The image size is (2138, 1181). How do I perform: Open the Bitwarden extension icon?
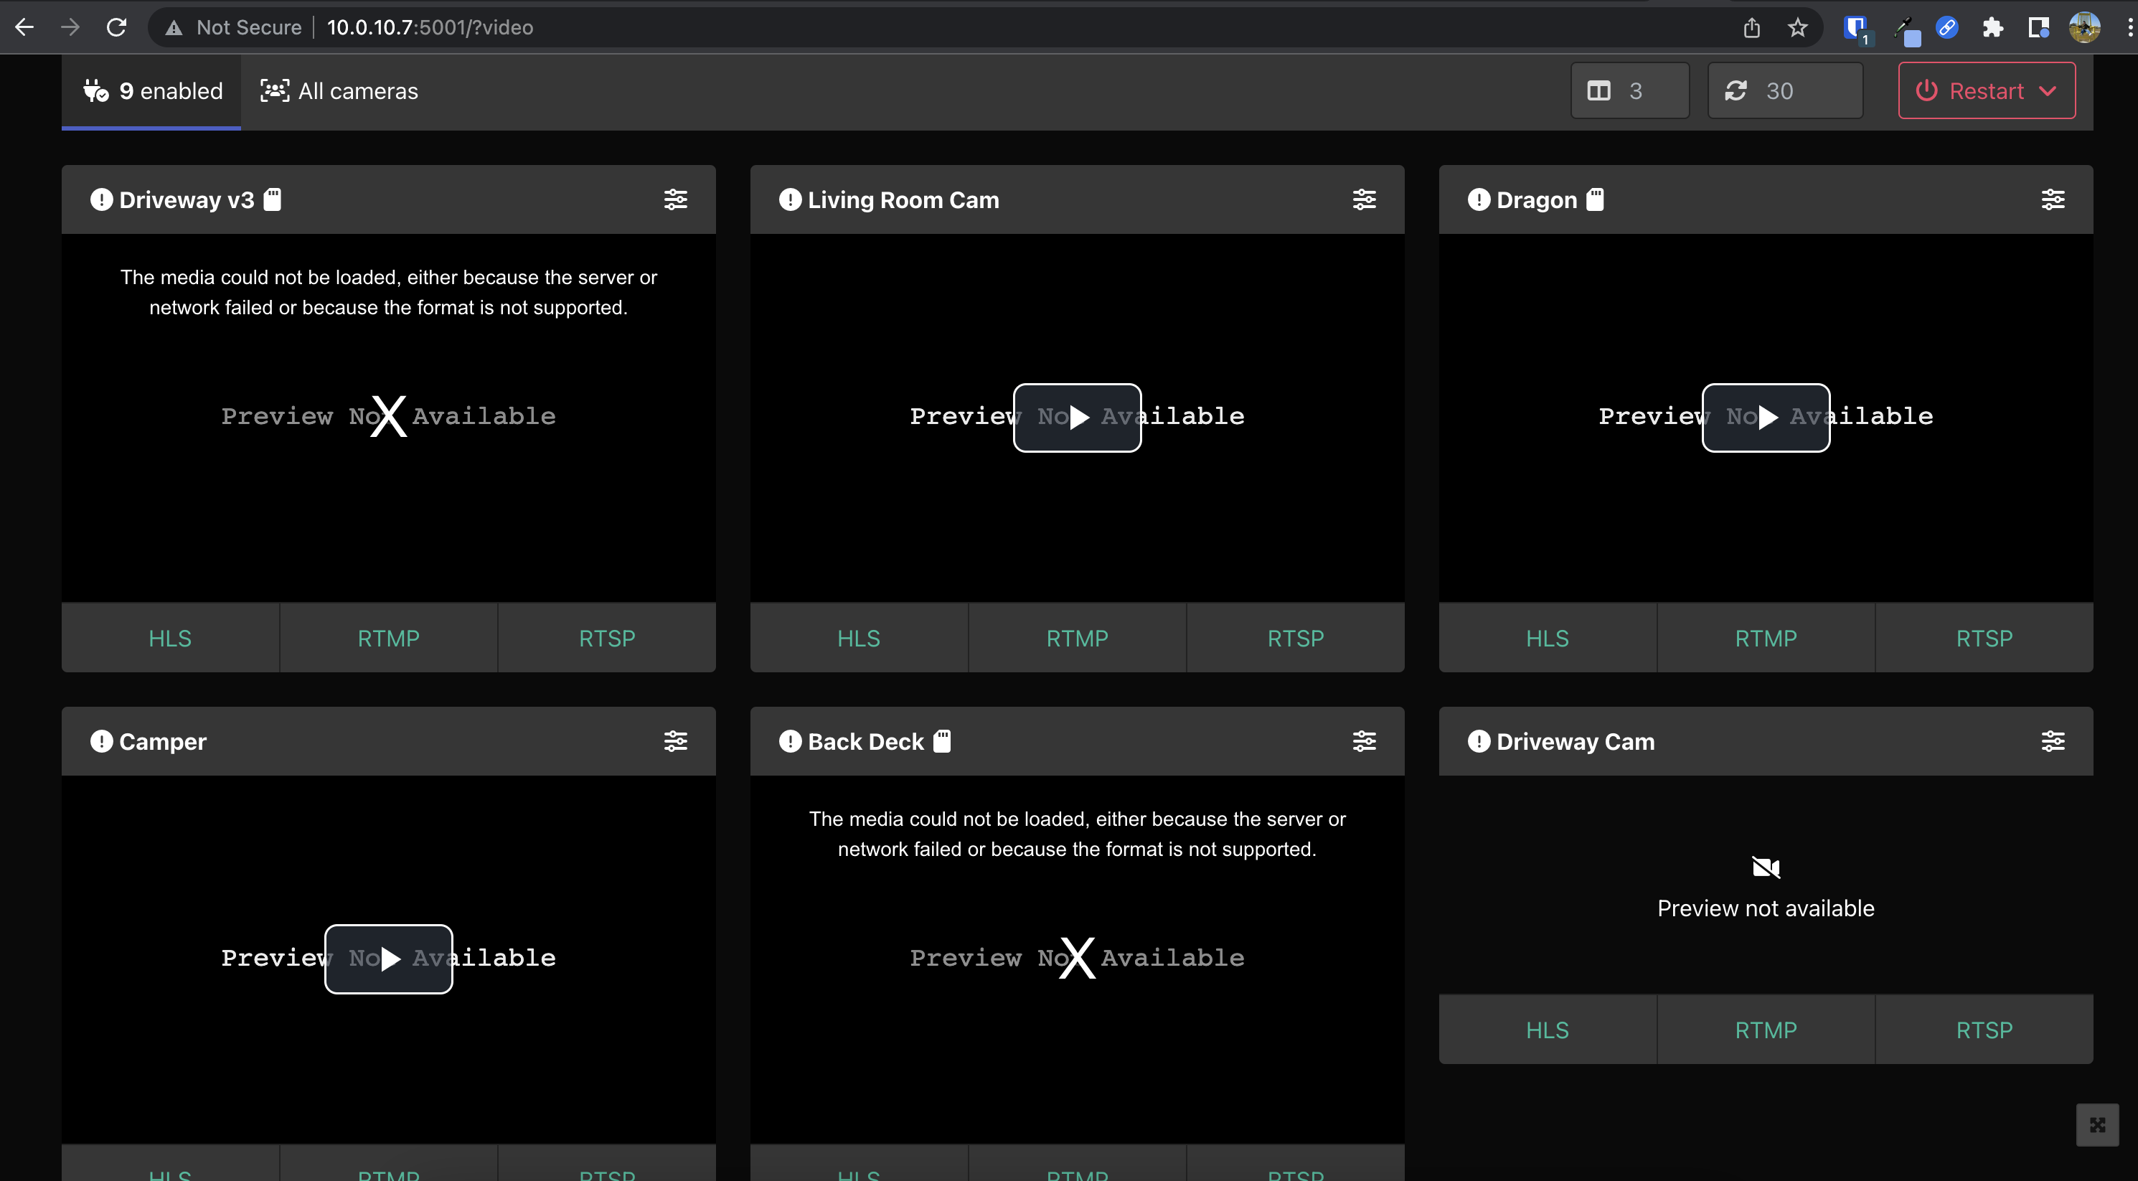click(1856, 28)
